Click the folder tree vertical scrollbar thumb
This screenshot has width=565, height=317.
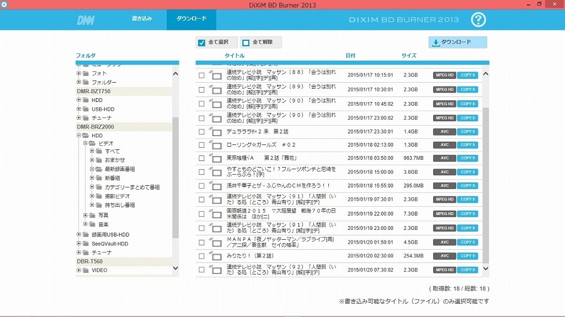coord(175,178)
